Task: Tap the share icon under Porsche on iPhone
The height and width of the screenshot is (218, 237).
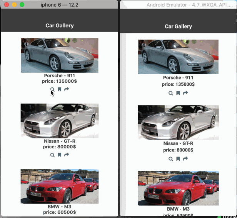Action: [67, 89]
